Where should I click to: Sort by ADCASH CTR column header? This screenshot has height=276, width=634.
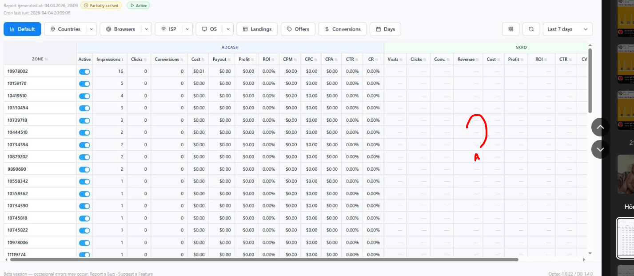click(352, 59)
